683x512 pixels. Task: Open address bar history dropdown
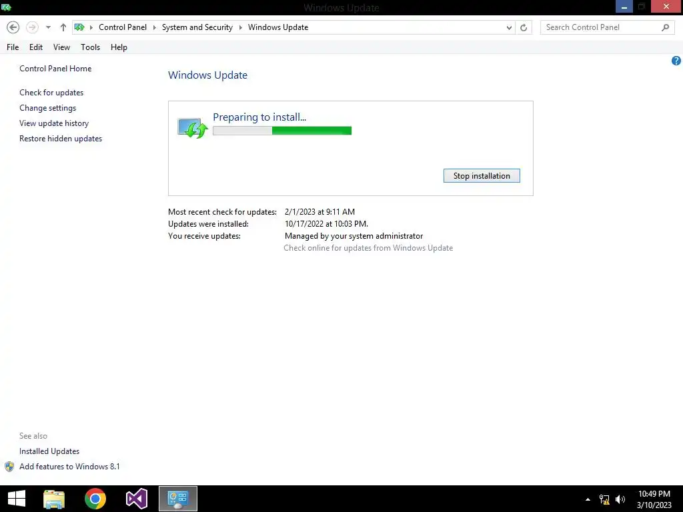click(509, 27)
